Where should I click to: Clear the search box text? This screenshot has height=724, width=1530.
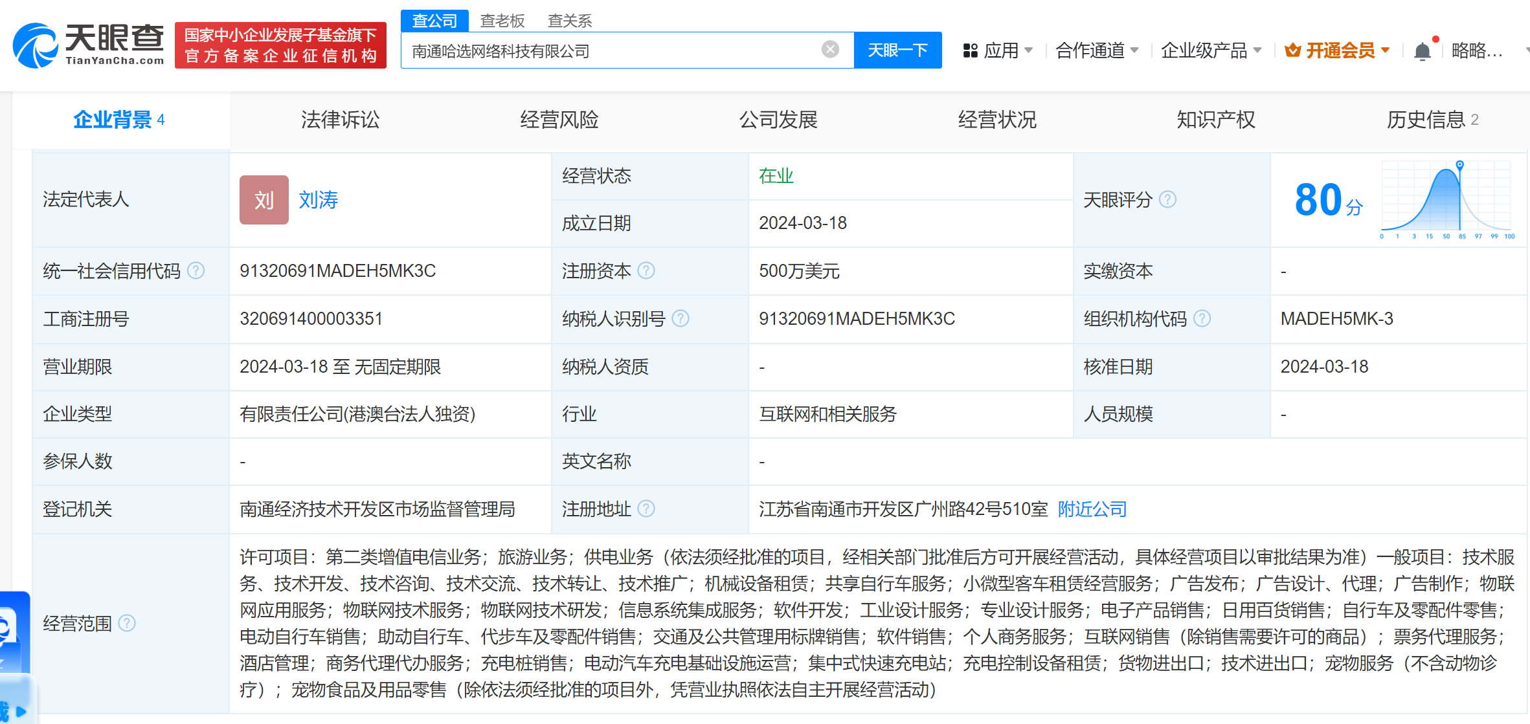click(830, 50)
